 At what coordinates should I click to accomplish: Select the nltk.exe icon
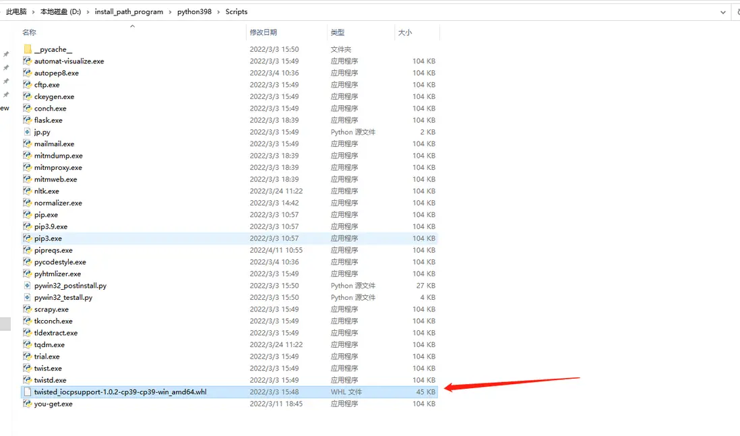[x=28, y=191]
